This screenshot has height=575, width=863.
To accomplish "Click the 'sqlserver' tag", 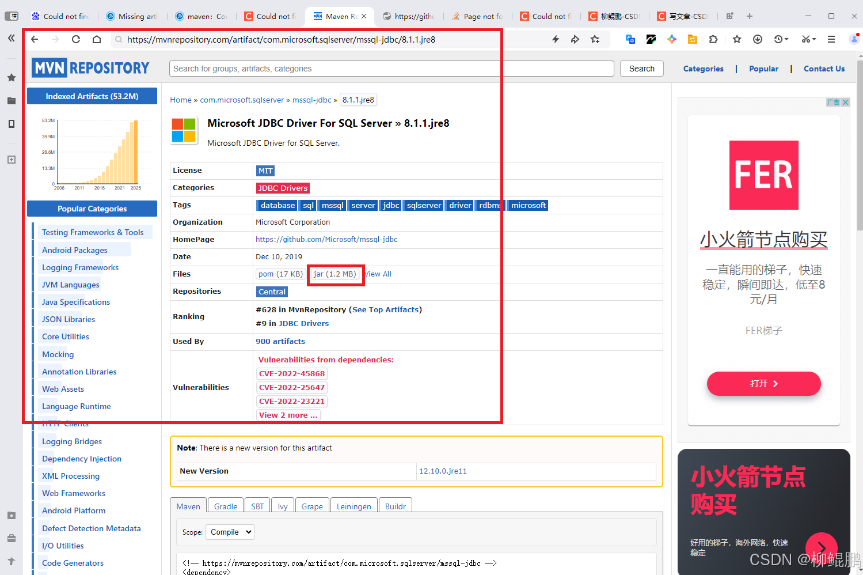I will coord(424,205).
